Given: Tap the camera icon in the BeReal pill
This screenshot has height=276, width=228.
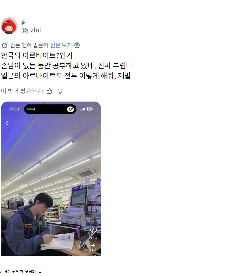Looking at the screenshot, I should pos(70,109).
